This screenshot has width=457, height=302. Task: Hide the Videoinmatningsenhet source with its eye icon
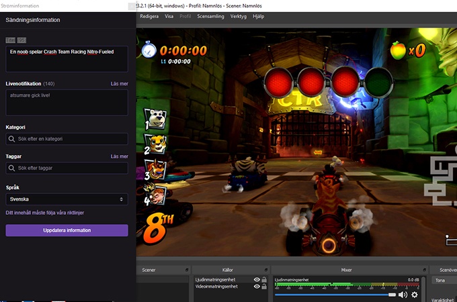[257, 287]
